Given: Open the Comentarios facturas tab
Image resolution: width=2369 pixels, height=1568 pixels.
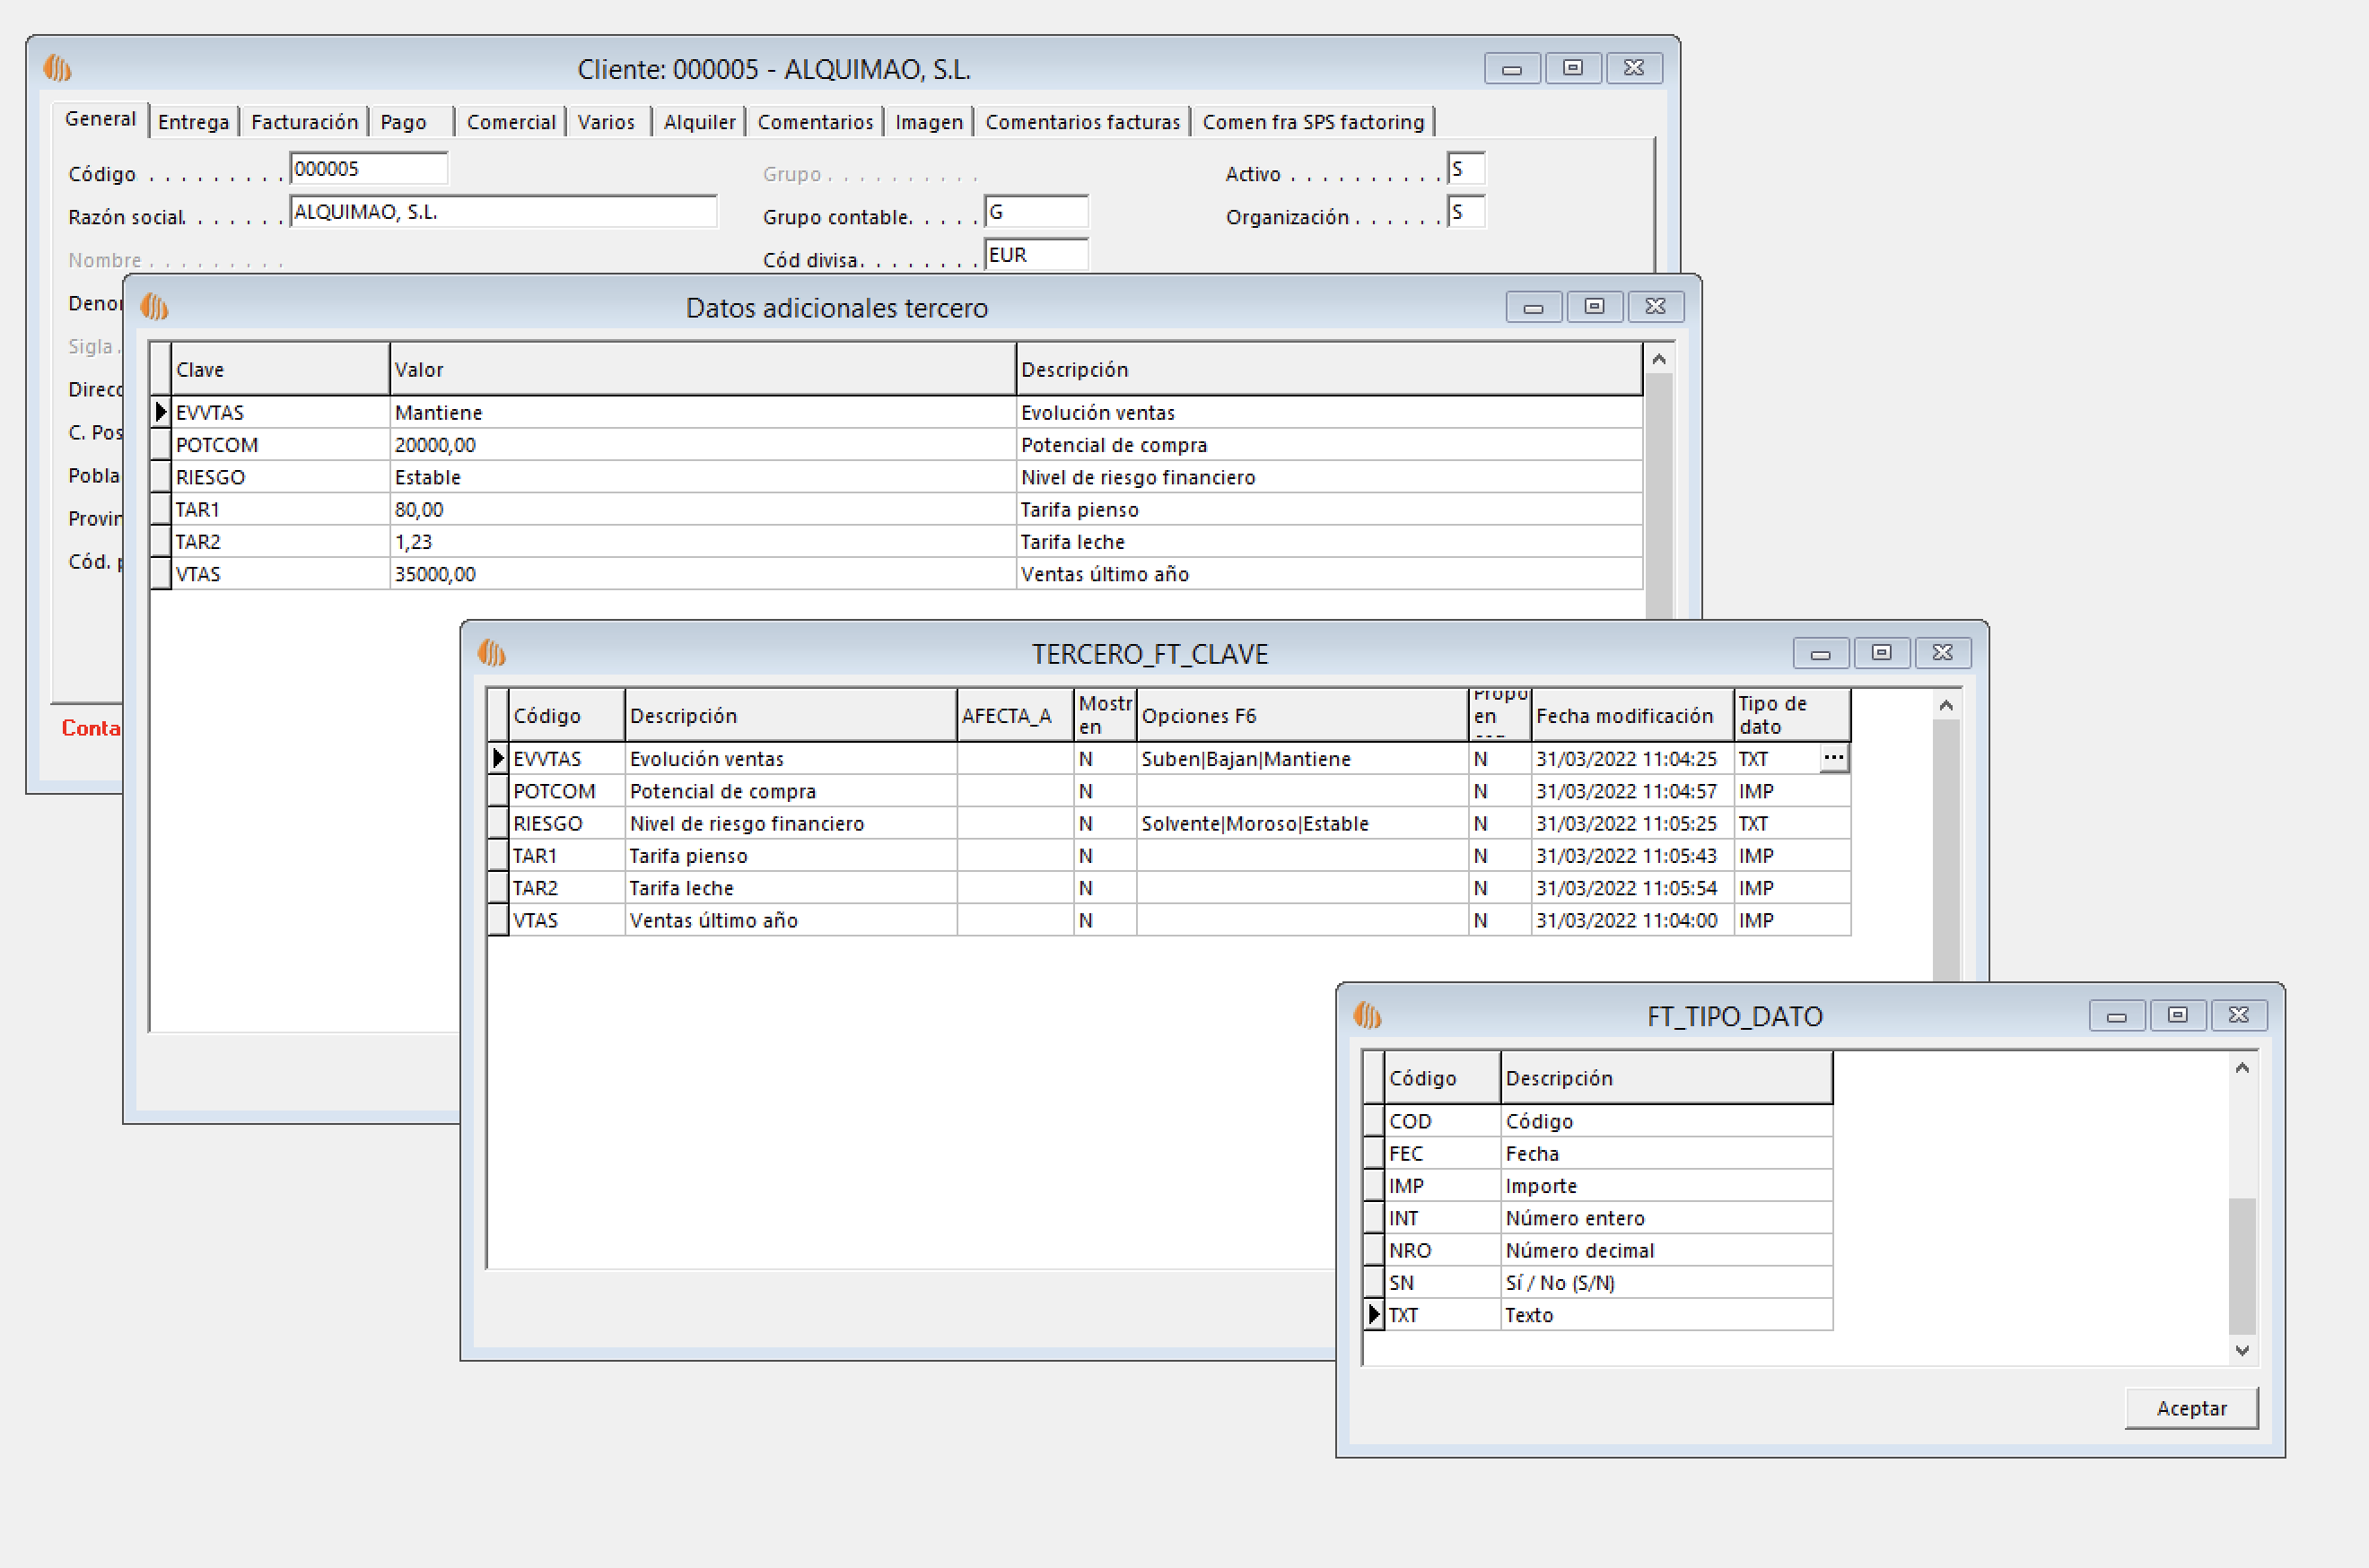Looking at the screenshot, I should point(1081,122).
